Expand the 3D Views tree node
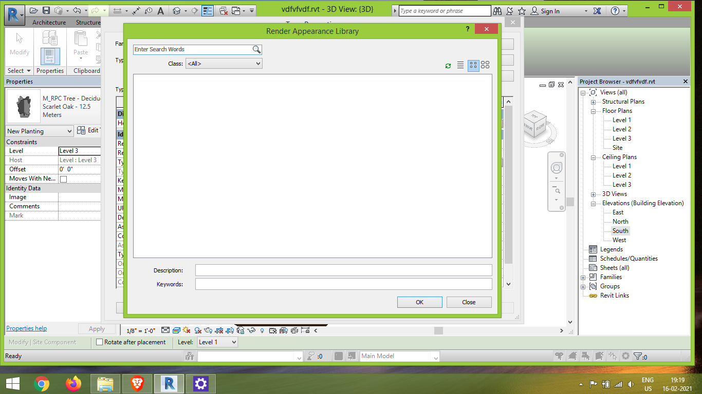 click(x=594, y=193)
